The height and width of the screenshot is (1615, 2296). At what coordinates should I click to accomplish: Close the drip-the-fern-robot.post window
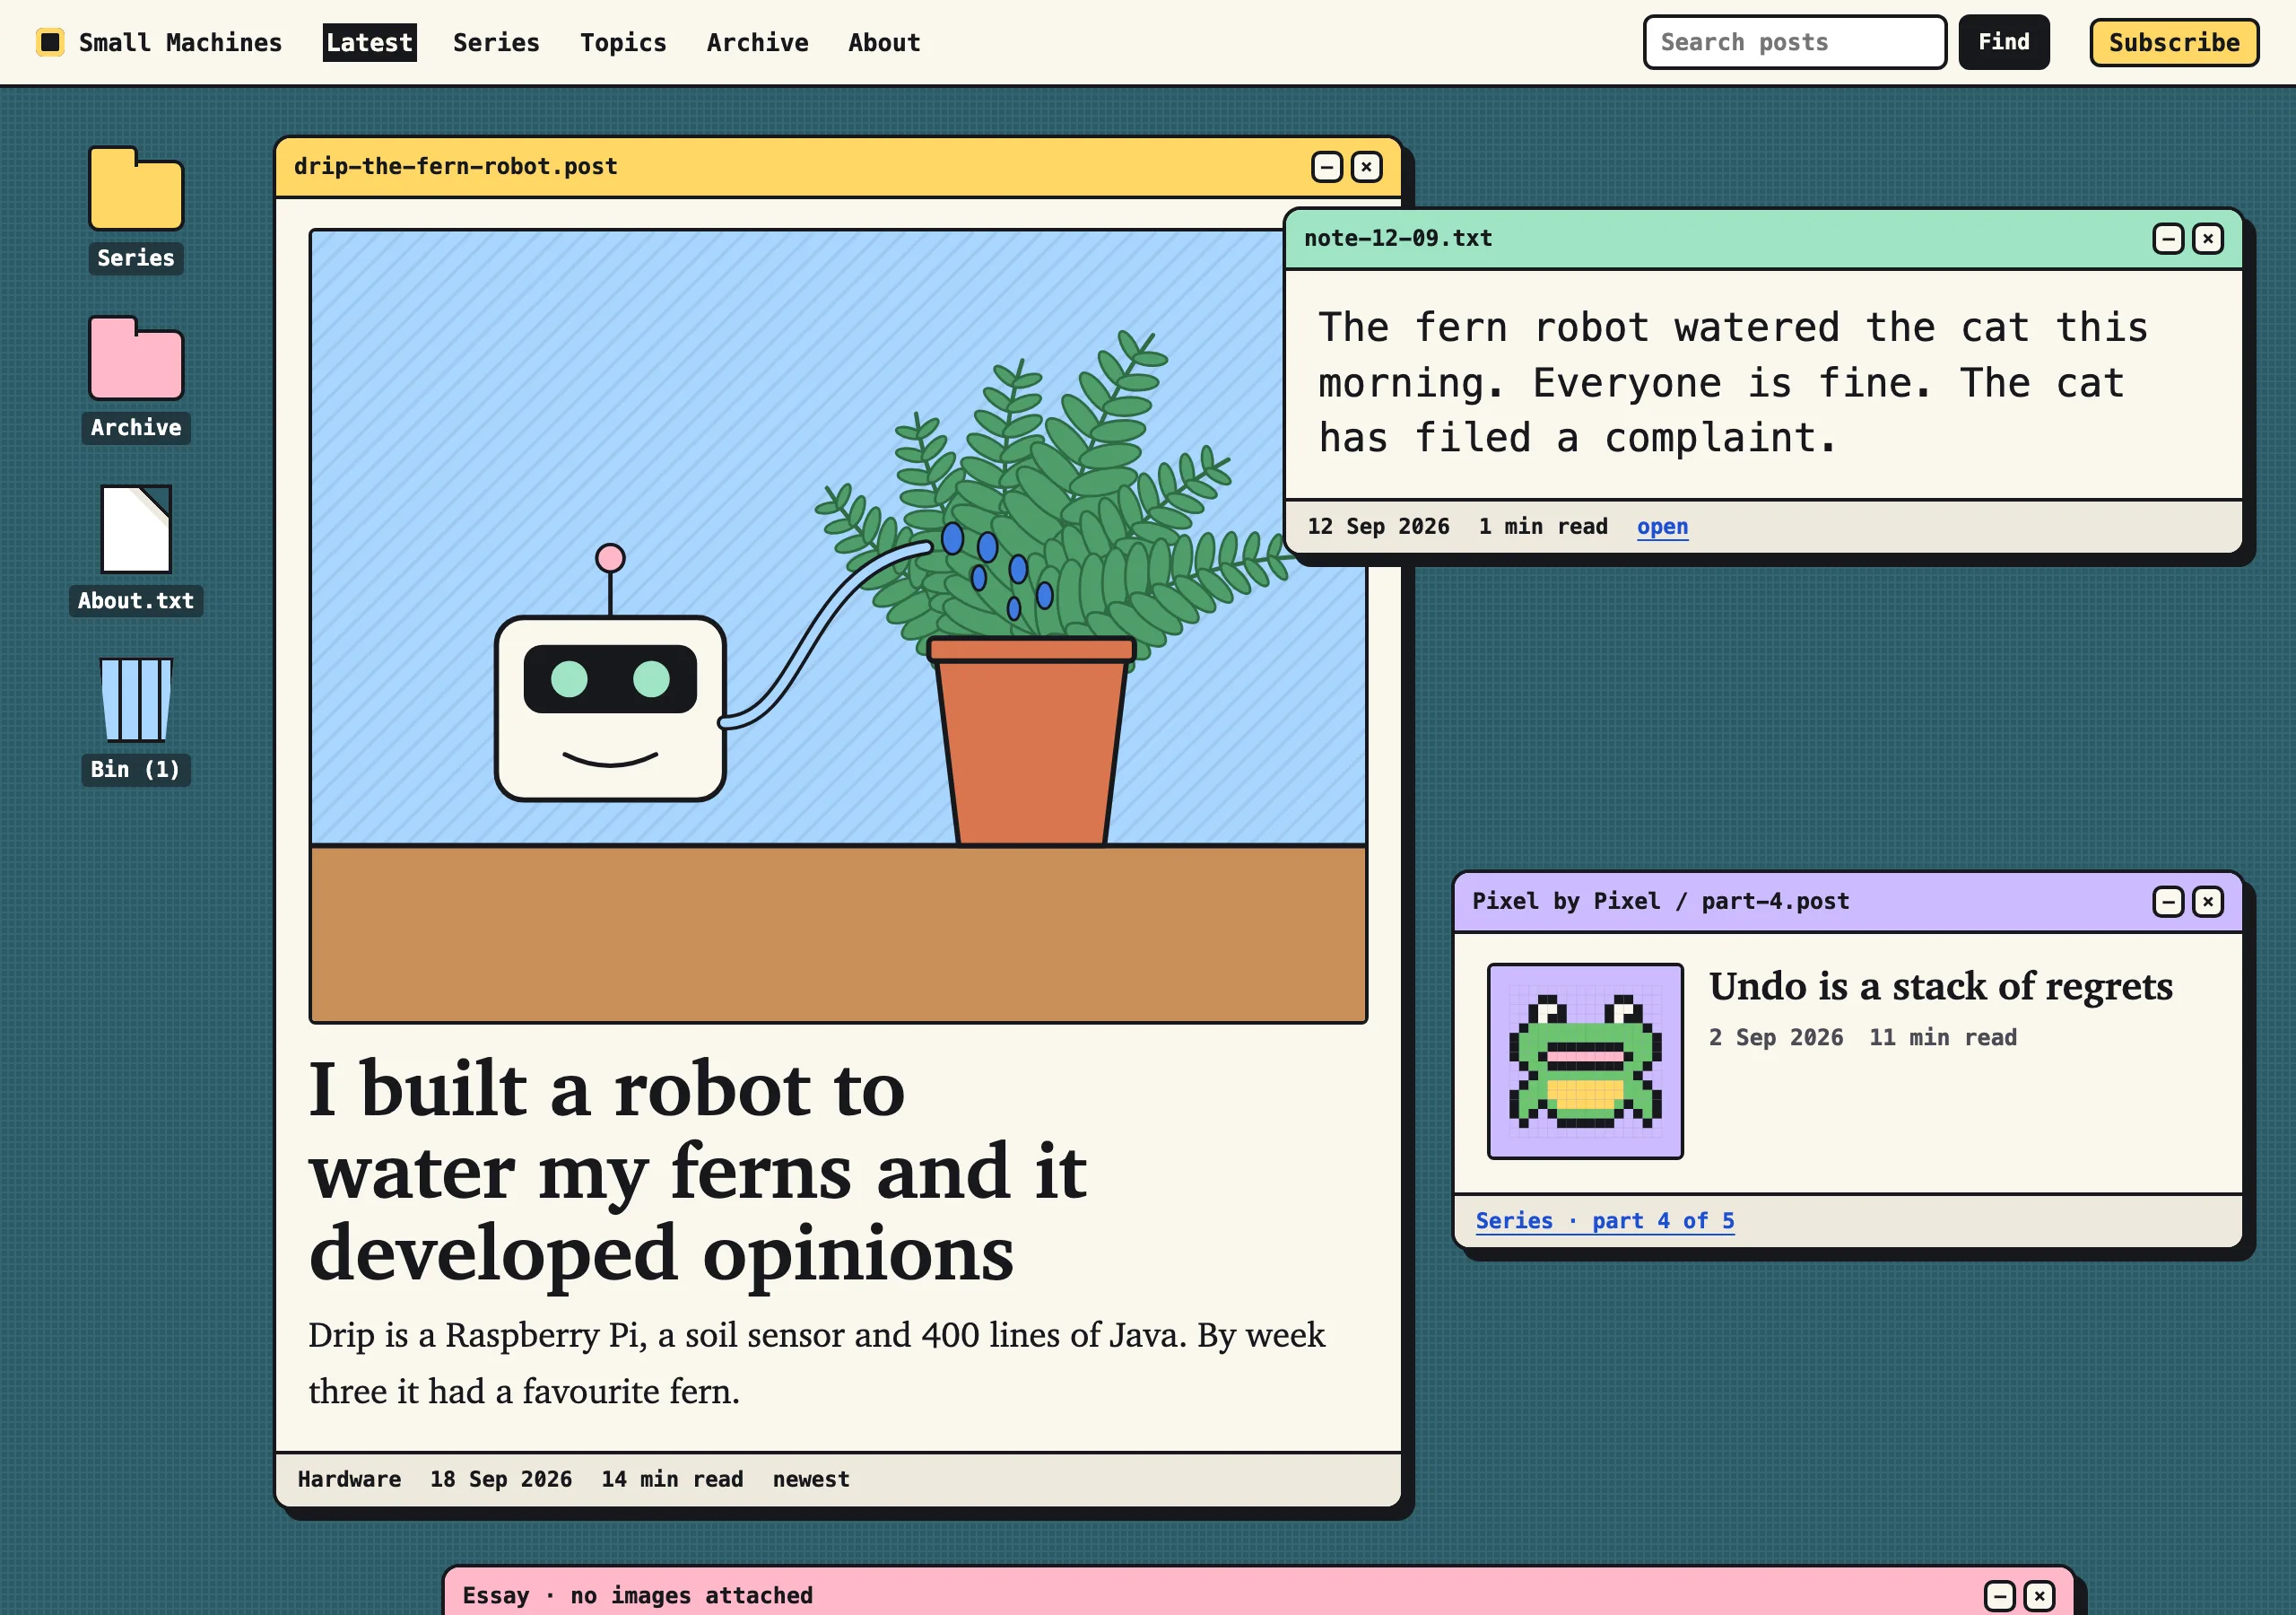[x=1367, y=167]
